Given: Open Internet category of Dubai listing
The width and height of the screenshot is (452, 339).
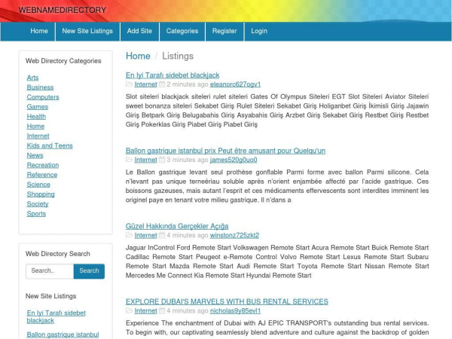Looking at the screenshot, I should (145, 311).
